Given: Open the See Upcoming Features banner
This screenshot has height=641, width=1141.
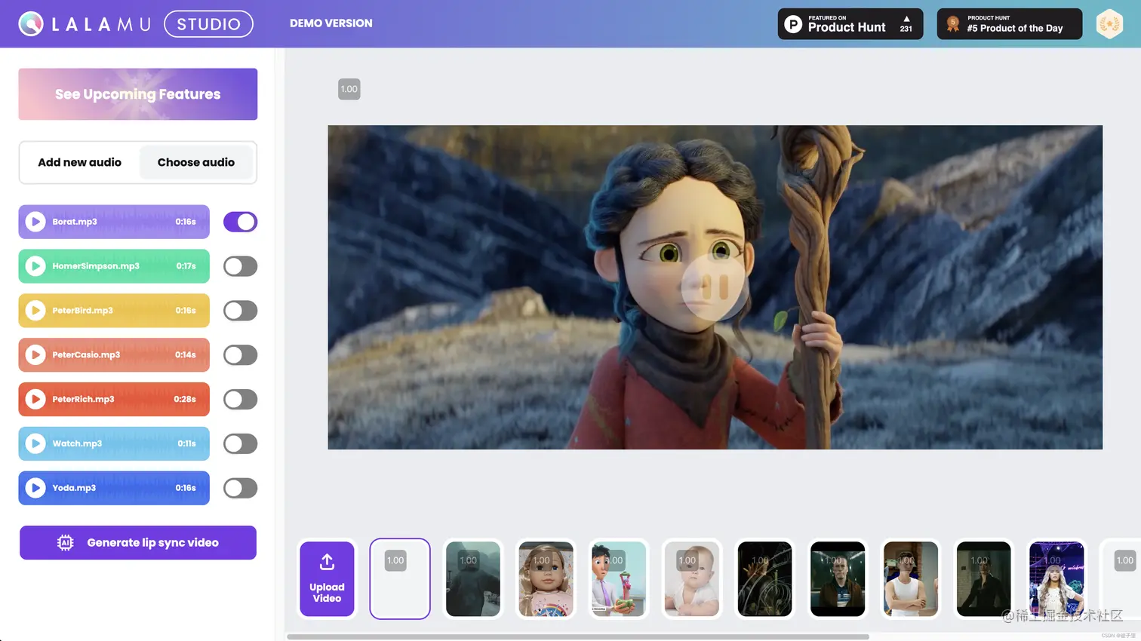Looking at the screenshot, I should pos(138,94).
